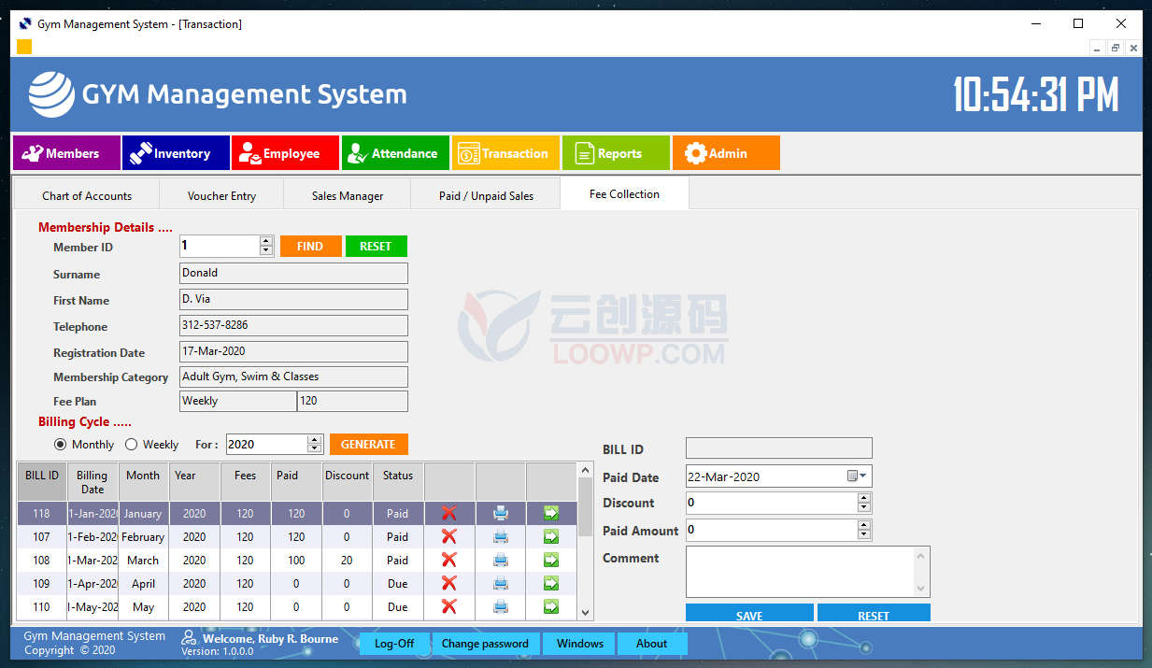This screenshot has height=668, width=1152.
Task: Increase the Discount spinner value
Action: pos(864,498)
